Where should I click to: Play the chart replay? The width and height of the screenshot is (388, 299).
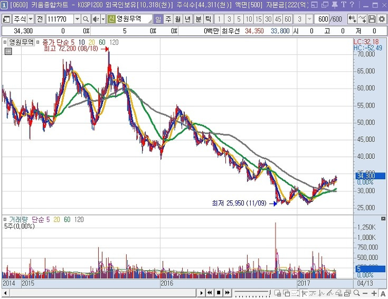[202, 293]
